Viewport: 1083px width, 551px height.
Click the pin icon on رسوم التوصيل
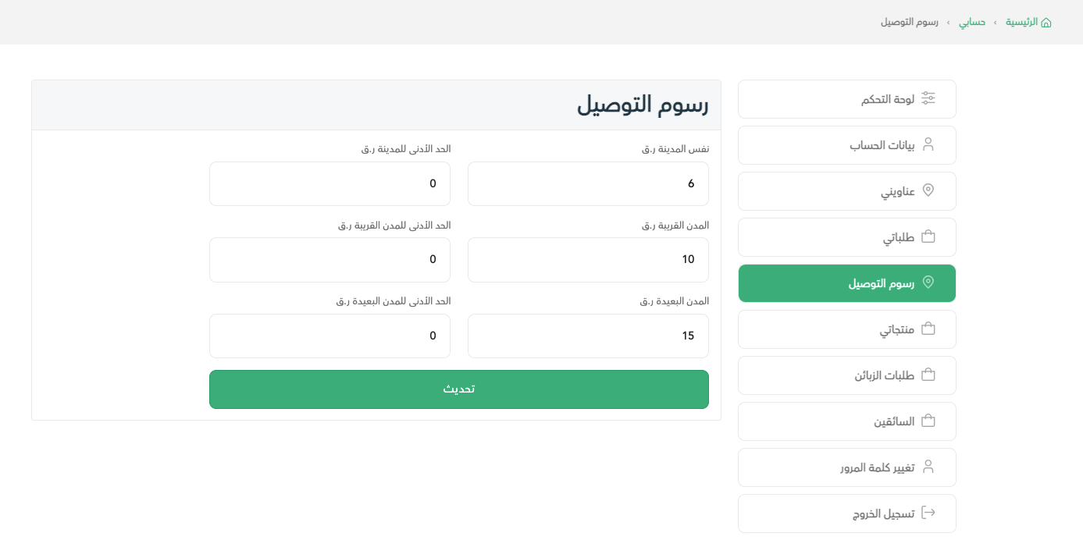(x=928, y=283)
